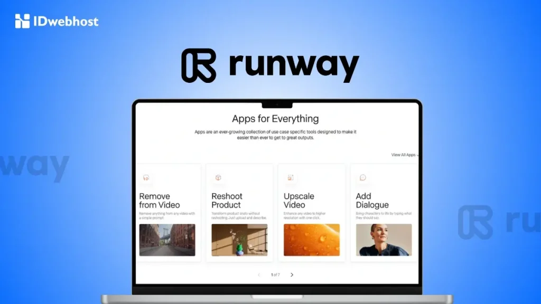Screen dimensions: 541x304
Task: Go to the previous page of apps
Action: tap(259, 274)
